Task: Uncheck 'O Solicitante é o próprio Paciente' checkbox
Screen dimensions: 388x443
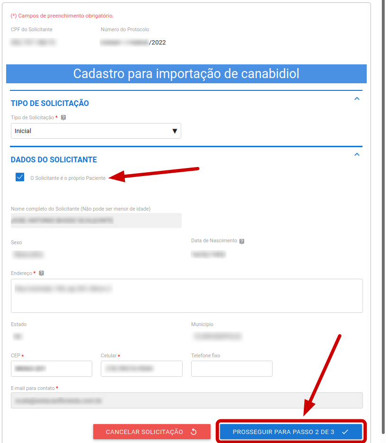Action: pos(20,177)
